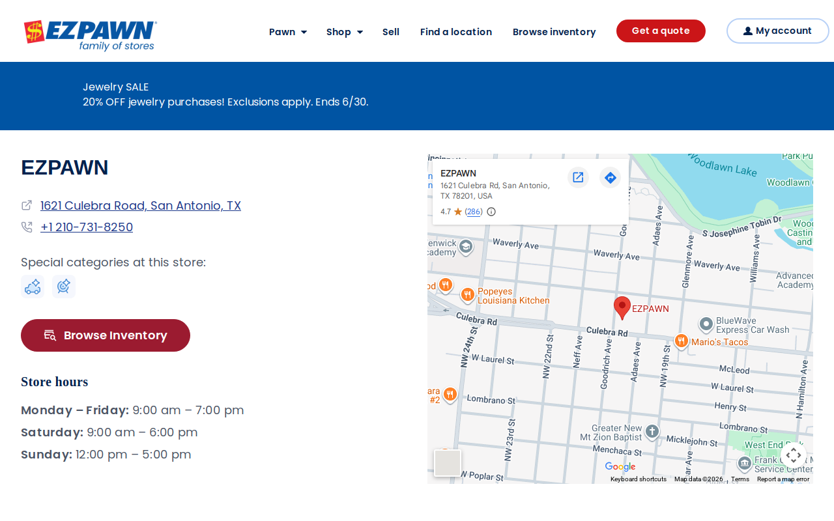Expand the Shop dropdown menu
This screenshot has height=521, width=834.
[x=345, y=32]
